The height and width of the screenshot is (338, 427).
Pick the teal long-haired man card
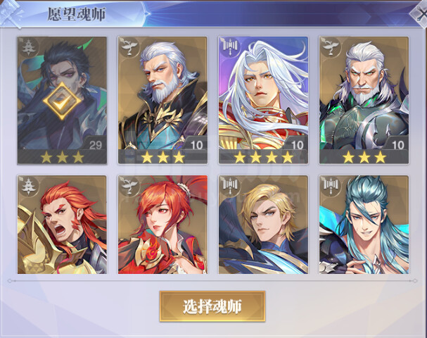point(364,225)
